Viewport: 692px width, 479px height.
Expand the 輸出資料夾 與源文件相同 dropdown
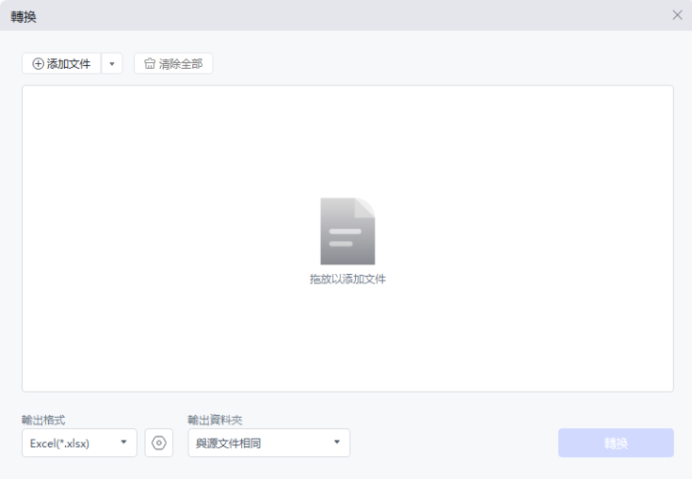click(x=269, y=443)
